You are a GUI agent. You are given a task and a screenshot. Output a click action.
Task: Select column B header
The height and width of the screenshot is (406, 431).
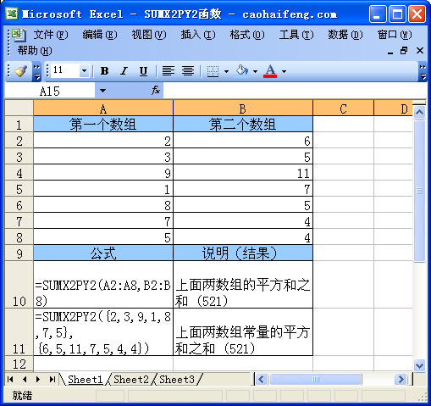tap(243, 108)
